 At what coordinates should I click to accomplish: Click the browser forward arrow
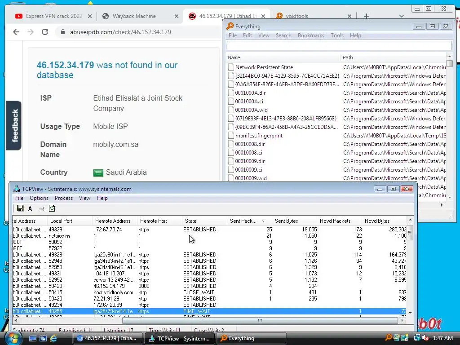[x=31, y=32]
